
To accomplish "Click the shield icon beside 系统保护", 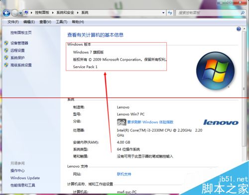I will click(6, 58).
